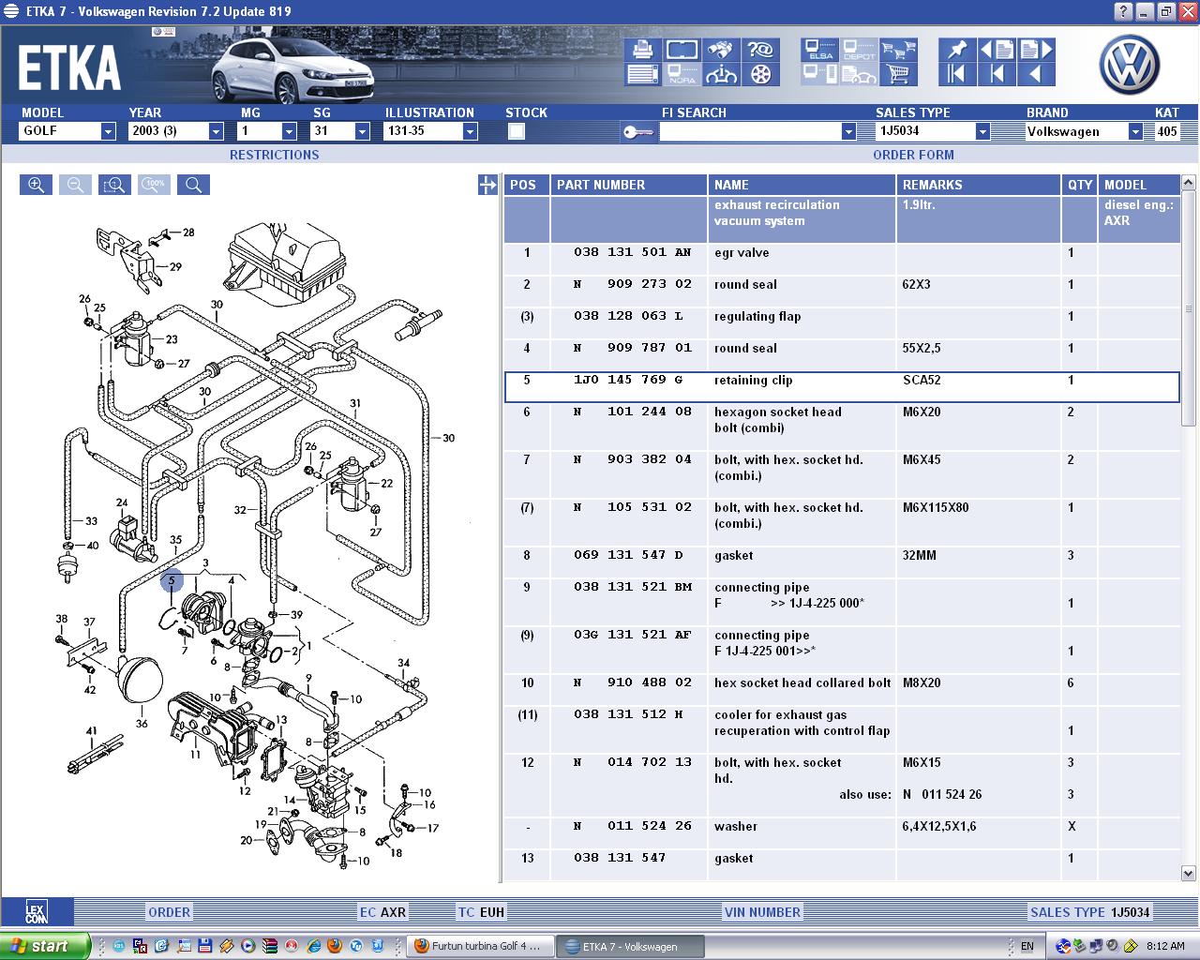Click VIN NUMBER in the status bar
1200x960 pixels.
coord(762,912)
